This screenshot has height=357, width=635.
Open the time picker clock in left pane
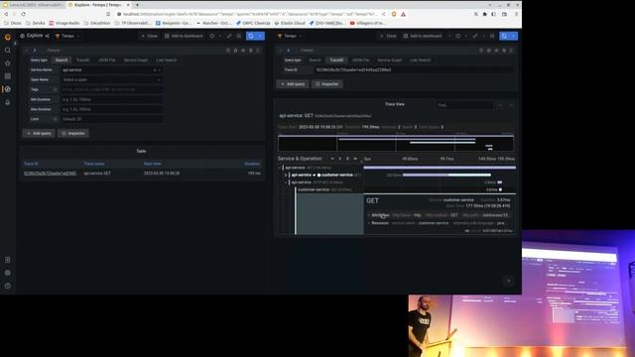212,36
